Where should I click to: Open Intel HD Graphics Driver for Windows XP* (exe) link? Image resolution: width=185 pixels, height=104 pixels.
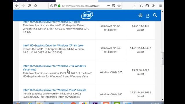[51, 22]
